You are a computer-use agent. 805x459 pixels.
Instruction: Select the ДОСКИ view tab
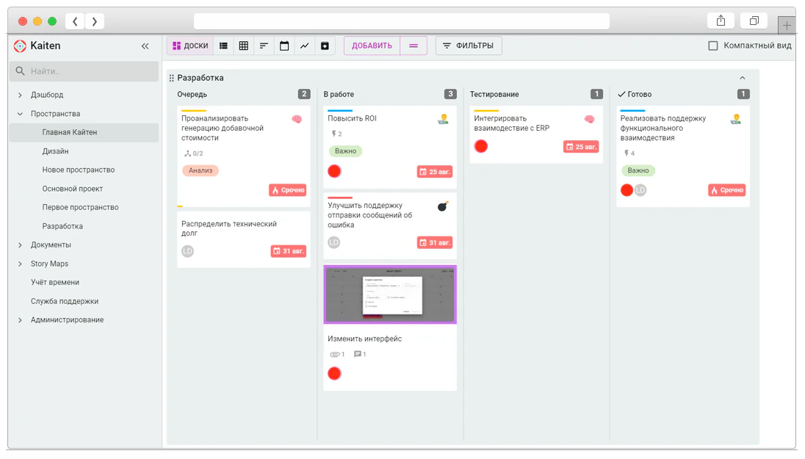[190, 46]
